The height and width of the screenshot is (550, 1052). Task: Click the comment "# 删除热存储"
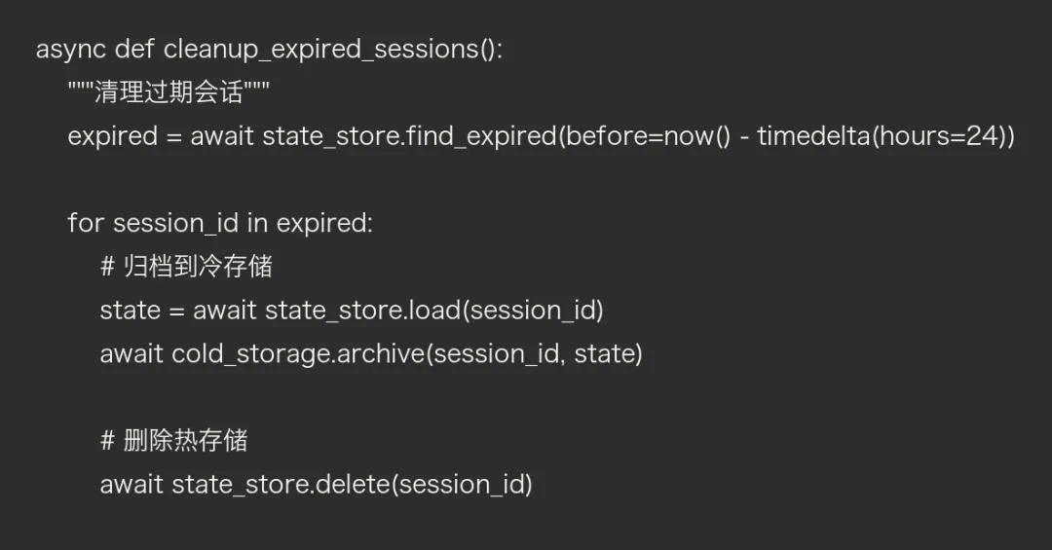(174, 441)
